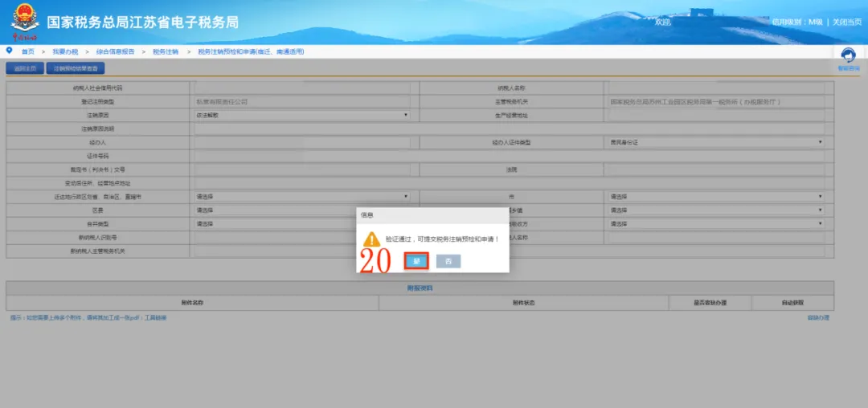Open the 智能咨询 customer service icon
Image resolution: width=868 pixels, height=408 pixels.
pyautogui.click(x=848, y=59)
